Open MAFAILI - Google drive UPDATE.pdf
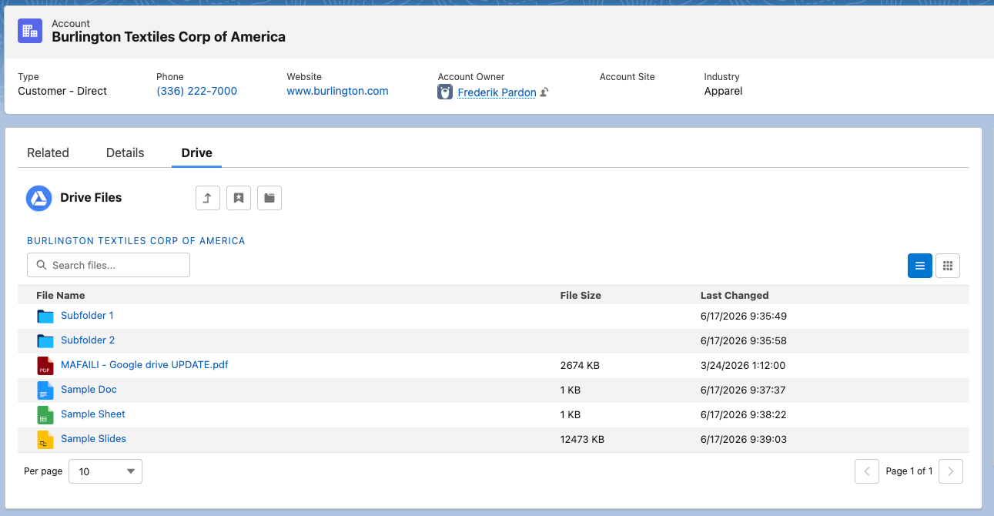Viewport: 994px width, 516px height. [x=145, y=365]
